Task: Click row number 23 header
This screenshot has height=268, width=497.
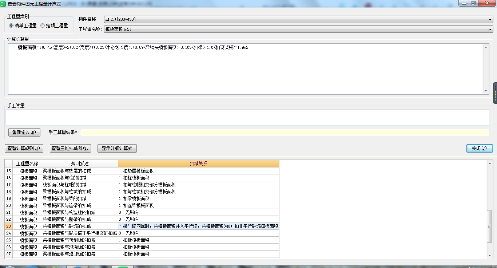Action: pos(9,226)
